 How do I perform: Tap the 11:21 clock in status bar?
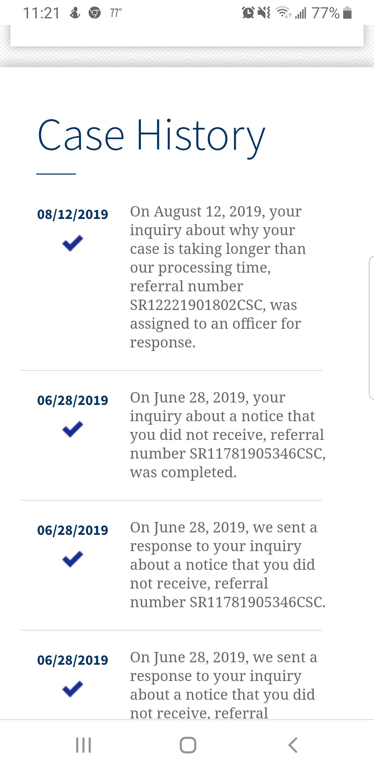(x=42, y=13)
